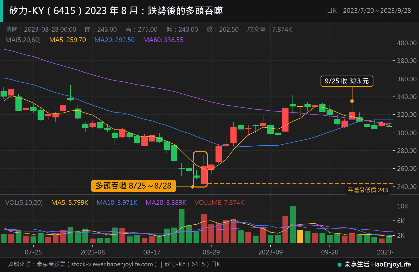Click the 08-17 date axis label
Viewport: 419px width, 272px height.
(152, 252)
